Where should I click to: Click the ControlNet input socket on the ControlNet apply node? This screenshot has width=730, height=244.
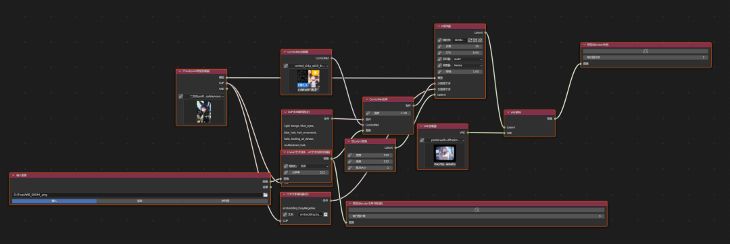click(x=363, y=125)
